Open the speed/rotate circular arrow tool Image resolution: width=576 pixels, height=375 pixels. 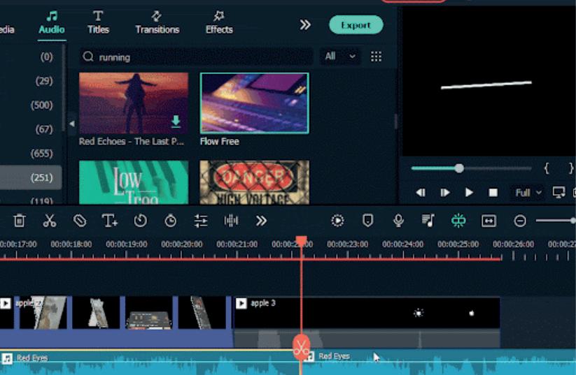pyautogui.click(x=141, y=221)
